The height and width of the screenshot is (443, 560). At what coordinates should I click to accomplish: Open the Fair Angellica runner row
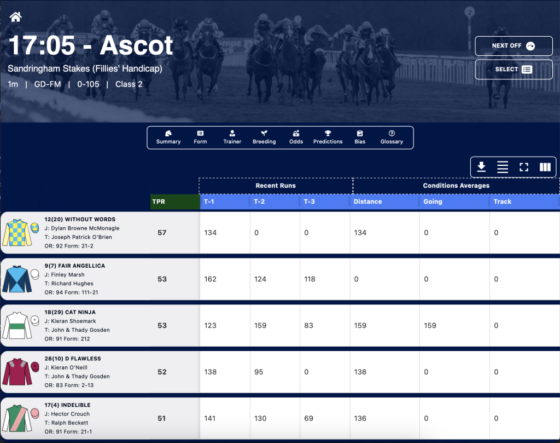coord(280,279)
